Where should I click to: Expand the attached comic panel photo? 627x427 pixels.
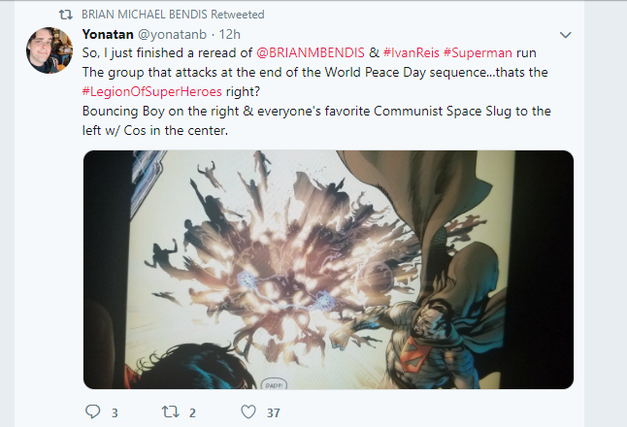coord(328,270)
